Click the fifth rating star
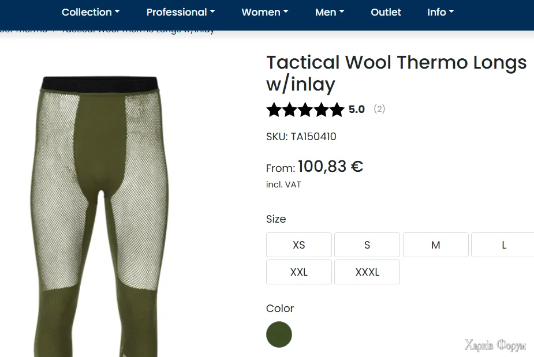Screen dimensions: 534x357 pyautogui.click(x=337, y=110)
